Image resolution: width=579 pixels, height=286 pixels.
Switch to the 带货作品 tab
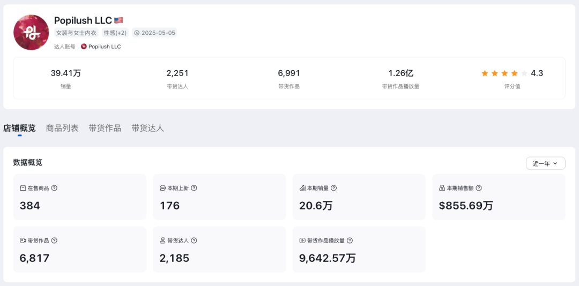pyautogui.click(x=105, y=128)
